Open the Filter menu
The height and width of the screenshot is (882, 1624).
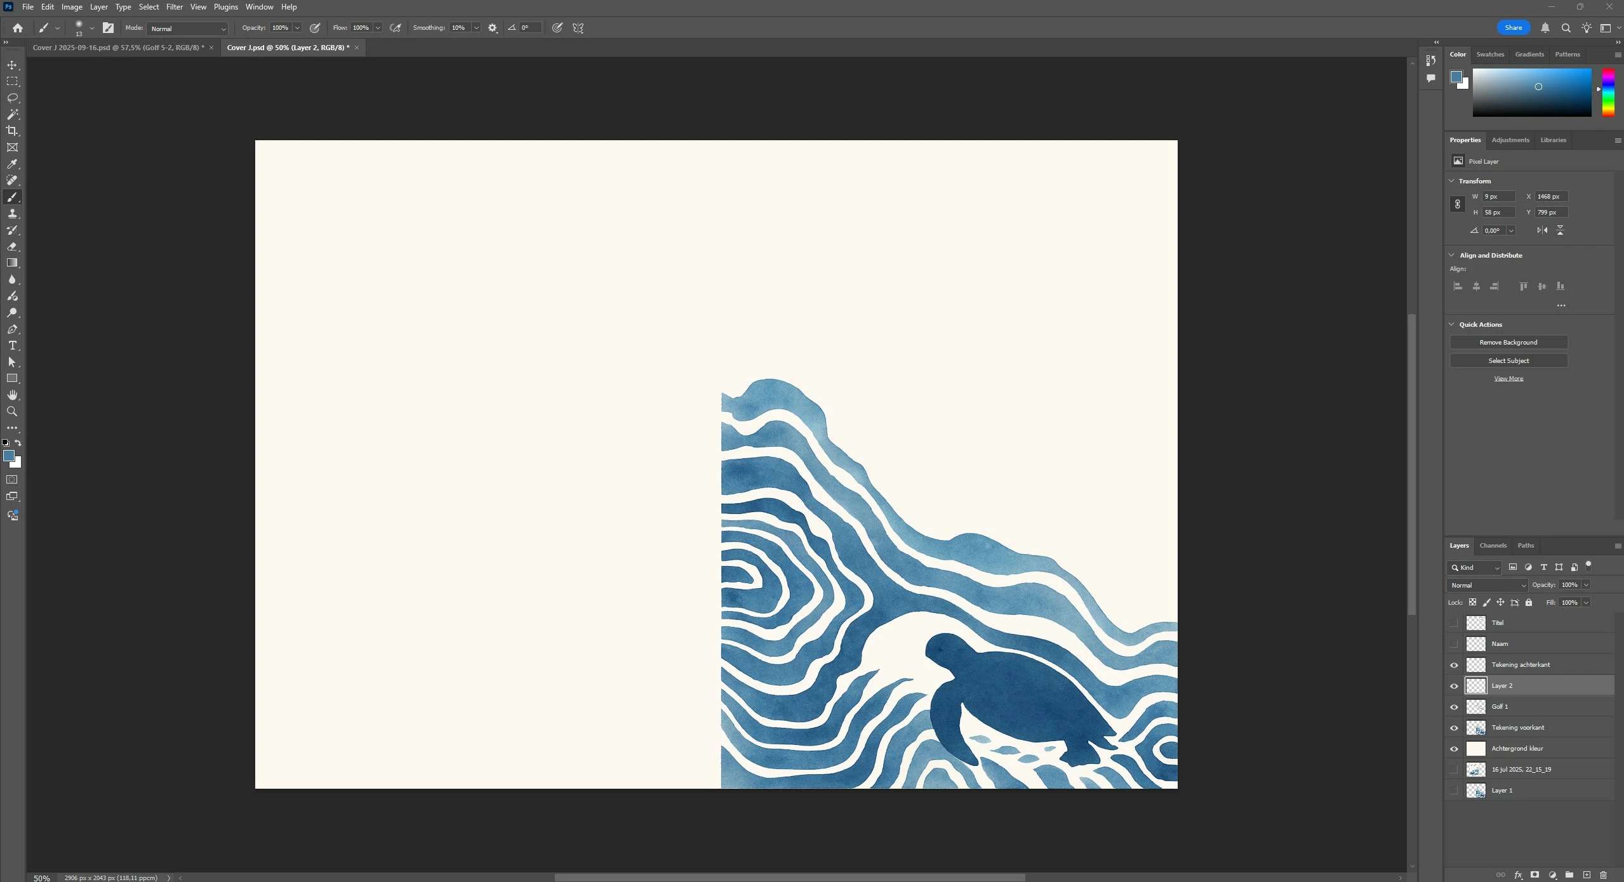pos(174,7)
